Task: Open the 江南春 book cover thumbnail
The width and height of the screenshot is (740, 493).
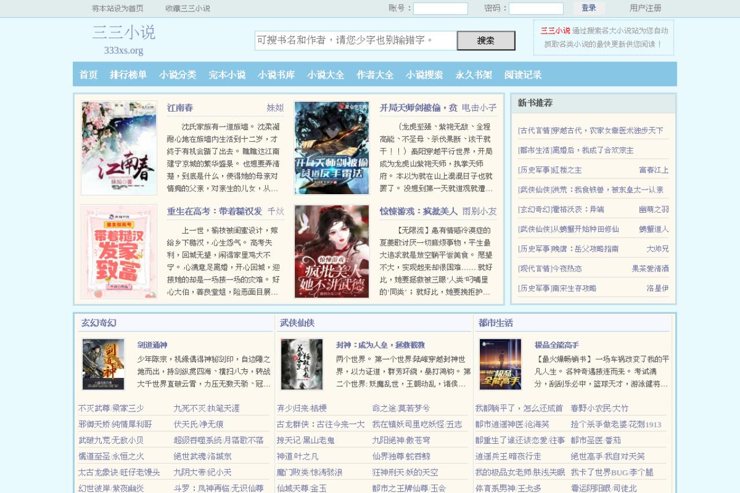Action: tap(119, 148)
